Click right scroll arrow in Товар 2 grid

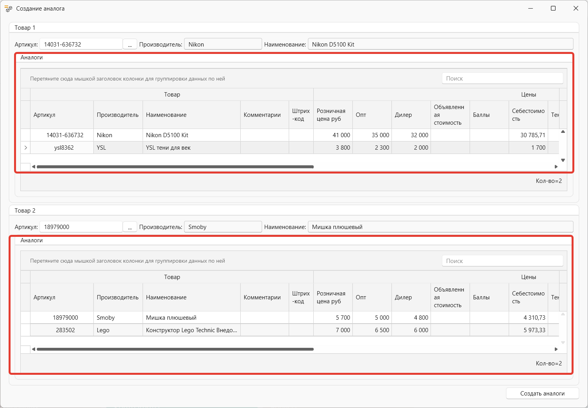[x=556, y=349]
